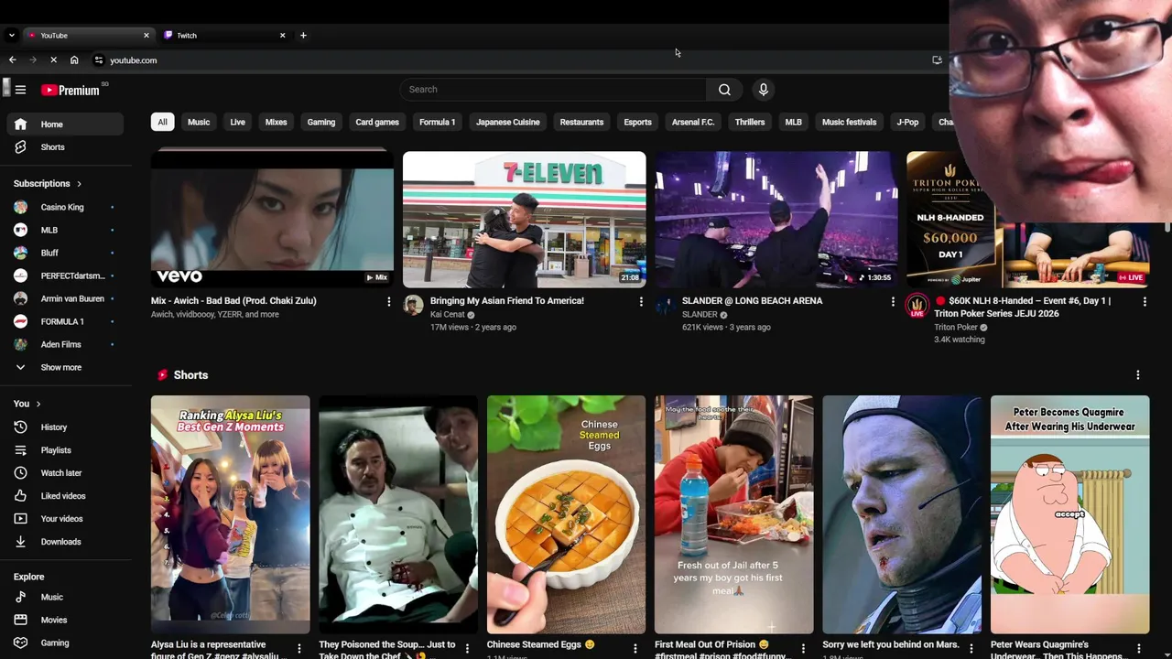
Task: Open Peter Becomes Quagmire short thumbnail
Action: [x=1069, y=514]
